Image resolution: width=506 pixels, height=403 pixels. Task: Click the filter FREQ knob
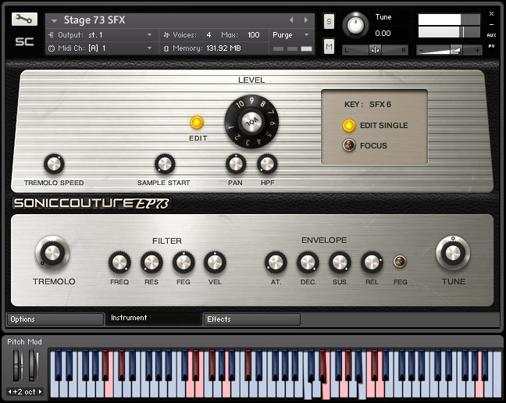pyautogui.click(x=119, y=262)
